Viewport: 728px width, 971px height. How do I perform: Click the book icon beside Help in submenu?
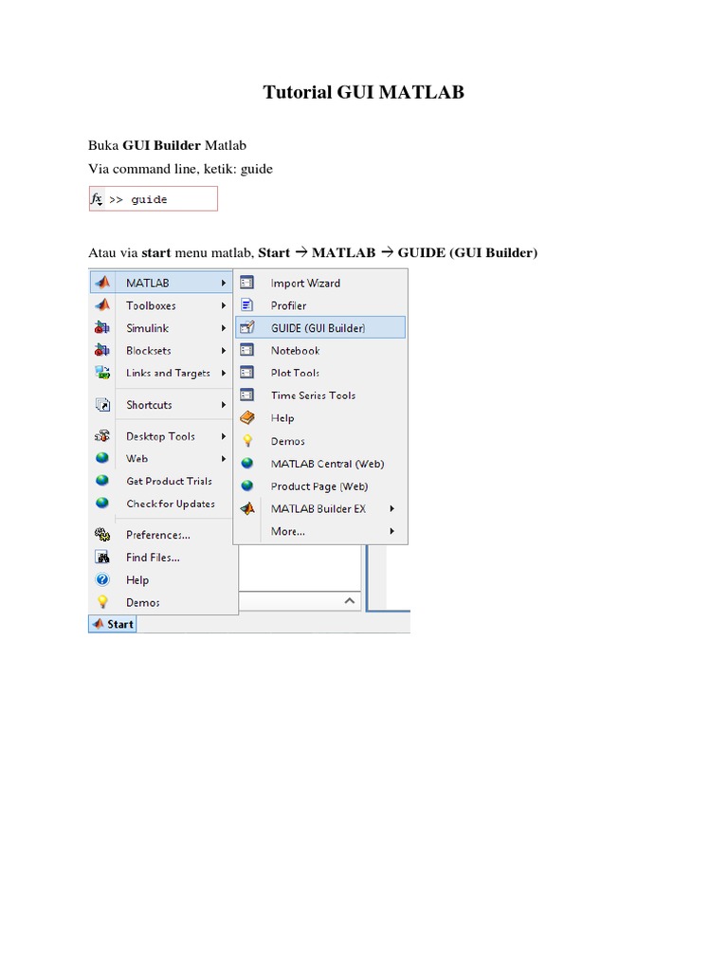[247, 418]
